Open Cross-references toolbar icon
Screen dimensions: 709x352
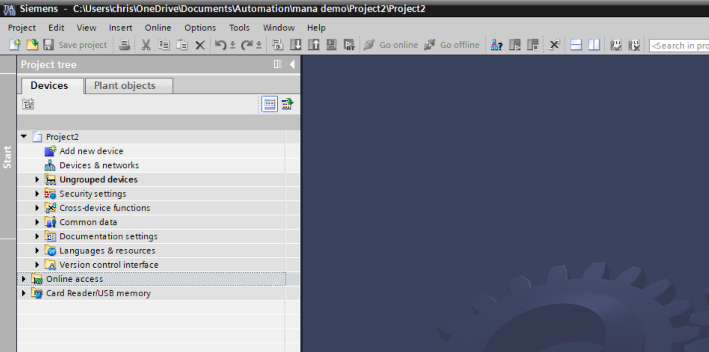click(x=554, y=45)
